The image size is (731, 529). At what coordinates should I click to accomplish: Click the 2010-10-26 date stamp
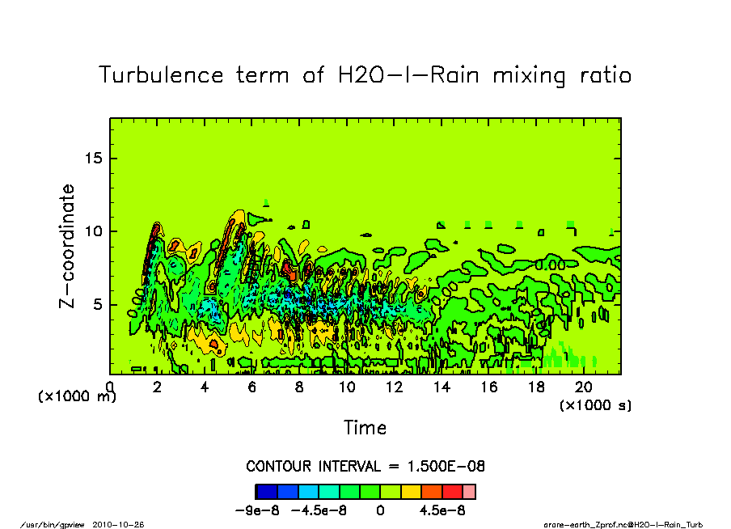click(124, 524)
